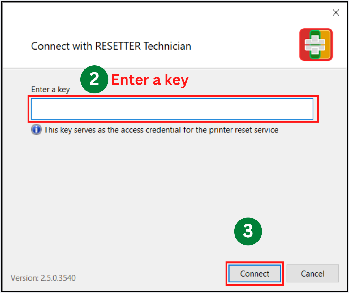Click the blue info icon
349x293 pixels.
(36, 130)
